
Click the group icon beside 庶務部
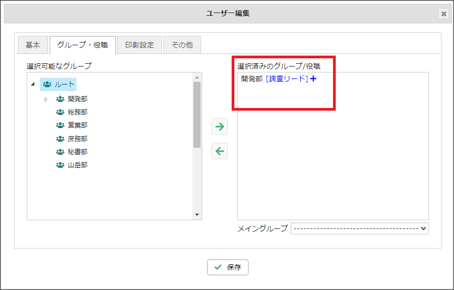[60, 139]
